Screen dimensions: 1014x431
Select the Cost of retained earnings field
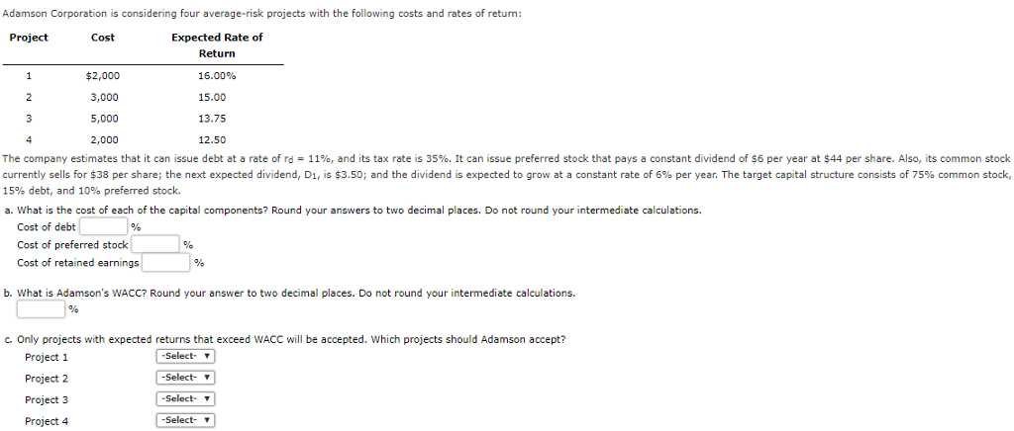pyautogui.click(x=166, y=263)
